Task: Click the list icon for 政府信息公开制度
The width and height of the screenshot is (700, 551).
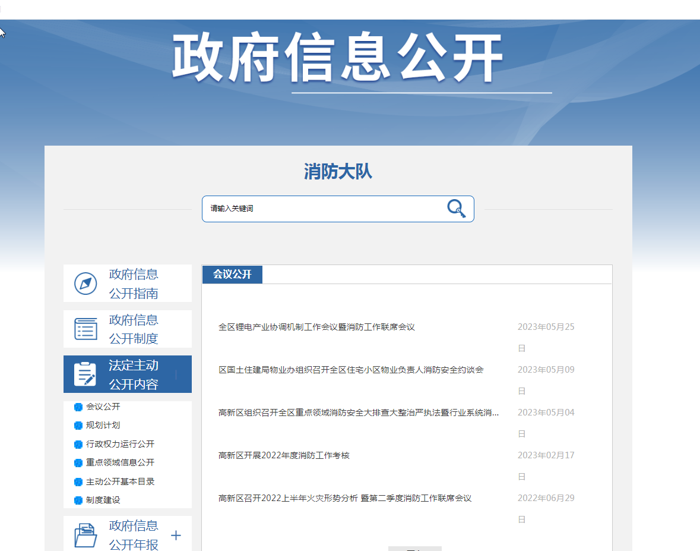Action: [x=85, y=329]
